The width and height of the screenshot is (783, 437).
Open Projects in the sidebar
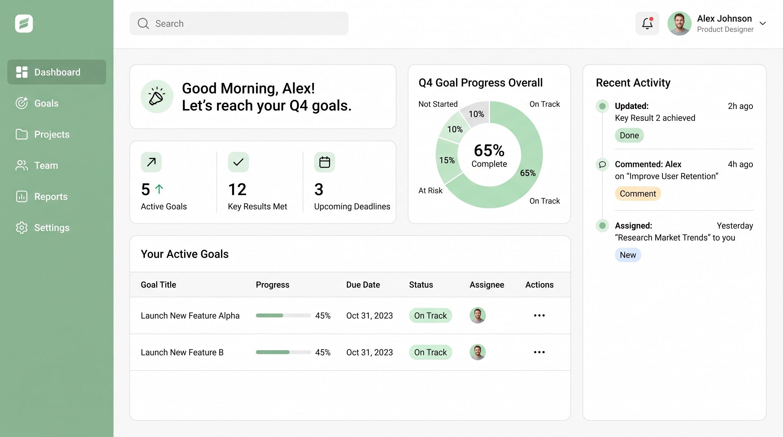coord(43,134)
